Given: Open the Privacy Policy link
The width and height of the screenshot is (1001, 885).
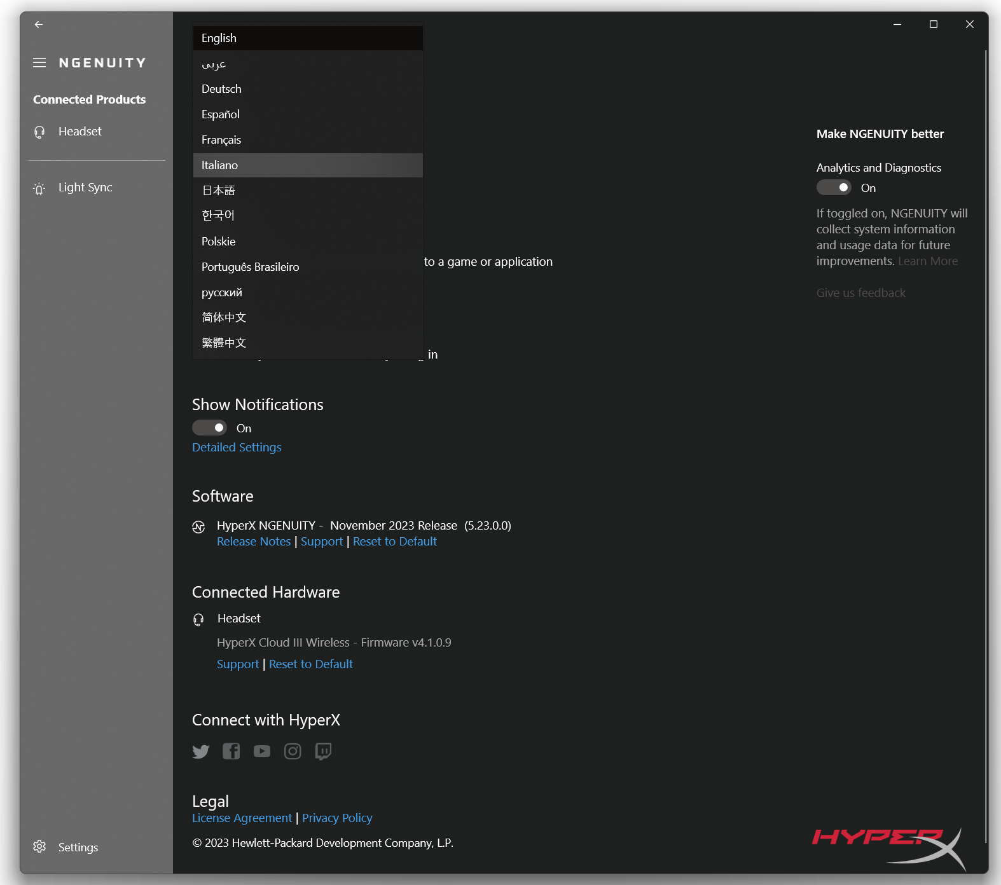Looking at the screenshot, I should coord(337,818).
